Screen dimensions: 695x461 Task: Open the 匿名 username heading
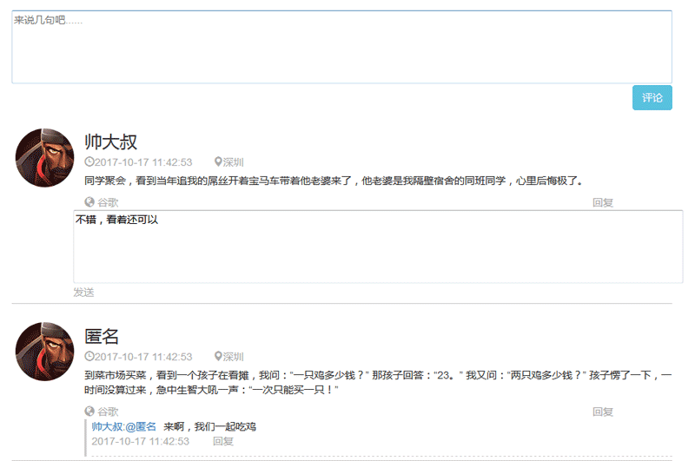tap(102, 337)
